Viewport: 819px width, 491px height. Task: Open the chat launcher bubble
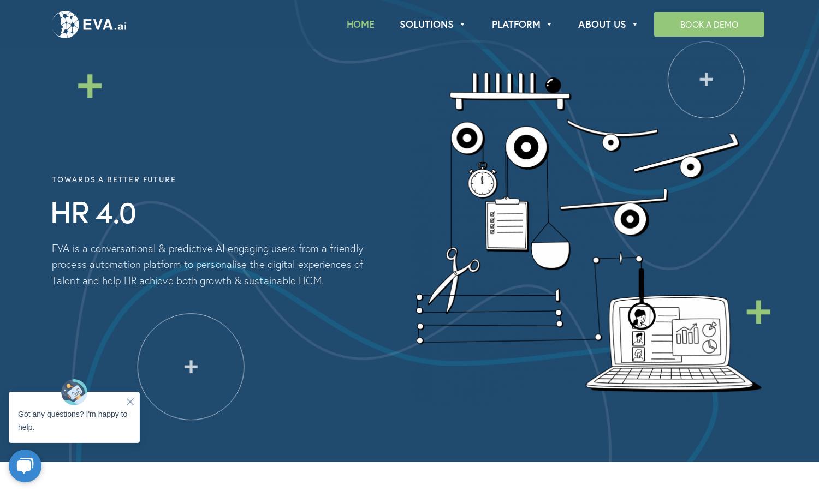pos(25,466)
